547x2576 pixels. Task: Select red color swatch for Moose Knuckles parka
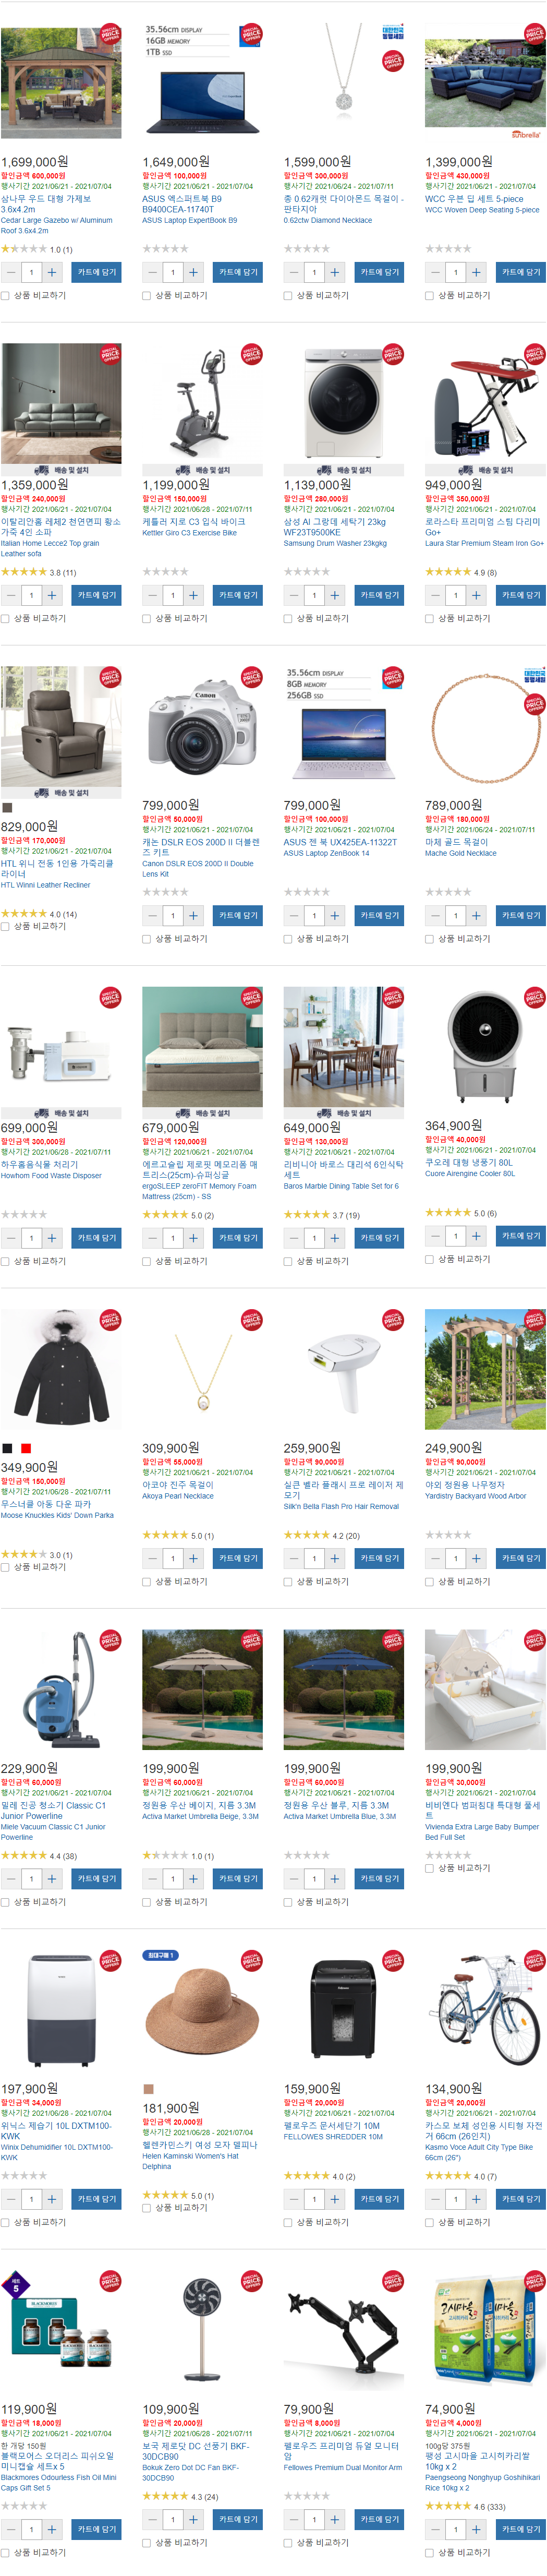click(26, 1448)
